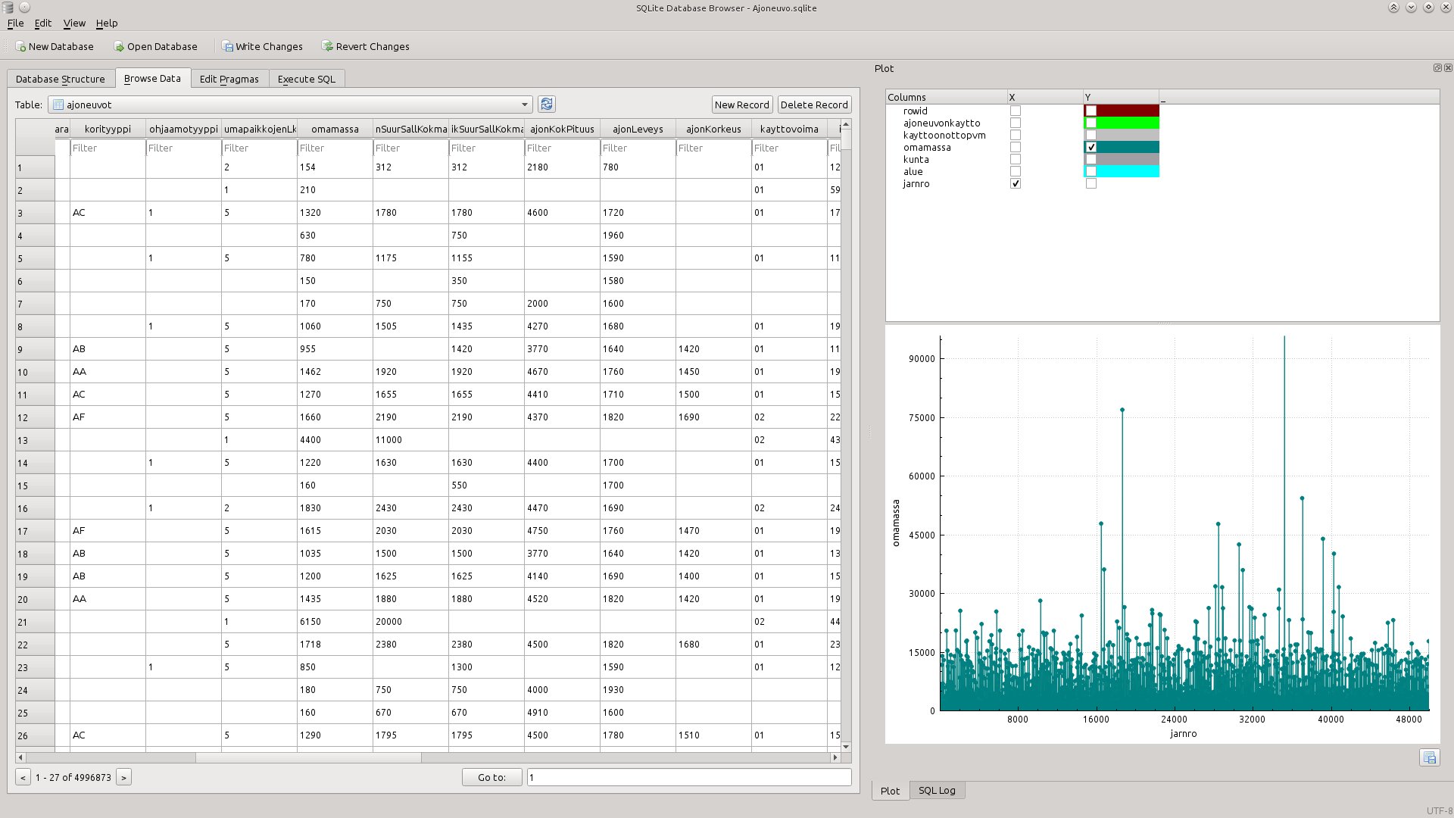
Task: Click the omamassa column filter field
Action: (335, 148)
